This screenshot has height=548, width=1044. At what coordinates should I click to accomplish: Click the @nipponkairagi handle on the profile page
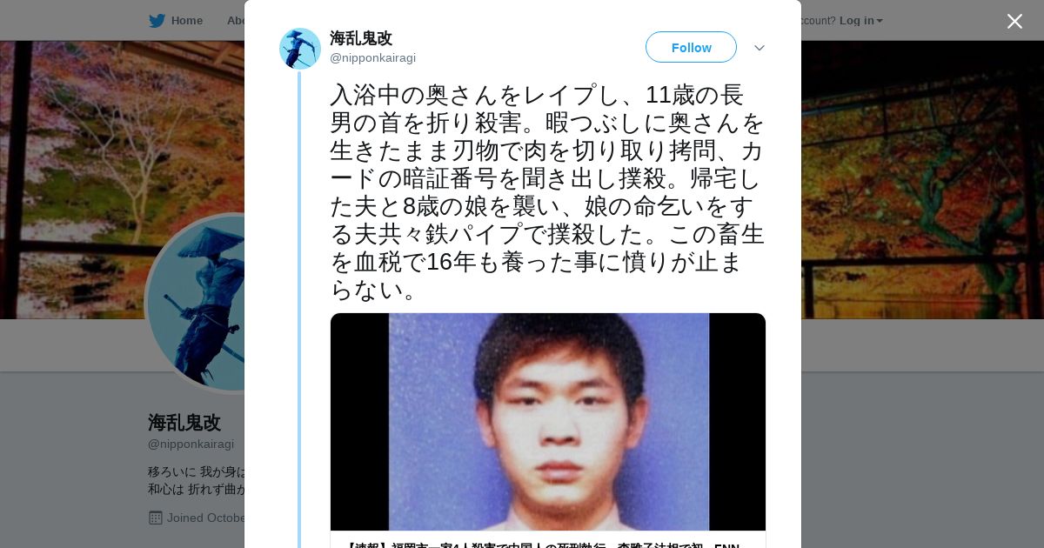click(191, 444)
